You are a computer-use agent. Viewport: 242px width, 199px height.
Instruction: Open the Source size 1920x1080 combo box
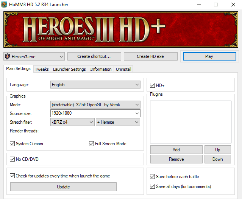(x=95, y=113)
